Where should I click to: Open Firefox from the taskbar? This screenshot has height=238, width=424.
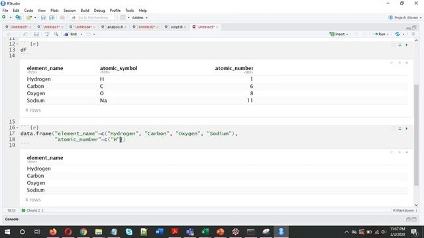(53, 232)
